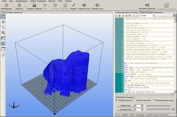Switch to Редактор G-Кода tab
Screen dimensions: 177x117
[146, 12]
